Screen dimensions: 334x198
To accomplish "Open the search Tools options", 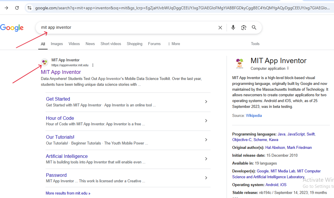I will click(255, 44).
